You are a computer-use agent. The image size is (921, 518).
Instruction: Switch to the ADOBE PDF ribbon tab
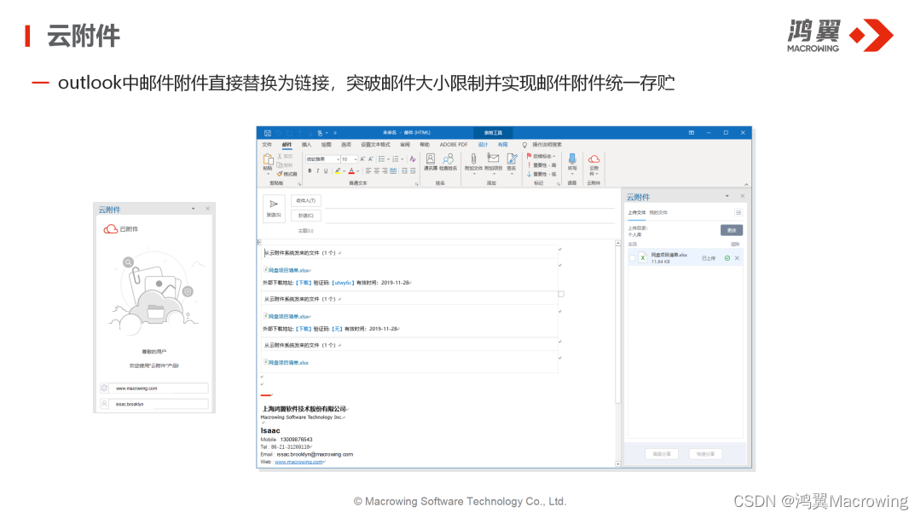[x=454, y=144]
